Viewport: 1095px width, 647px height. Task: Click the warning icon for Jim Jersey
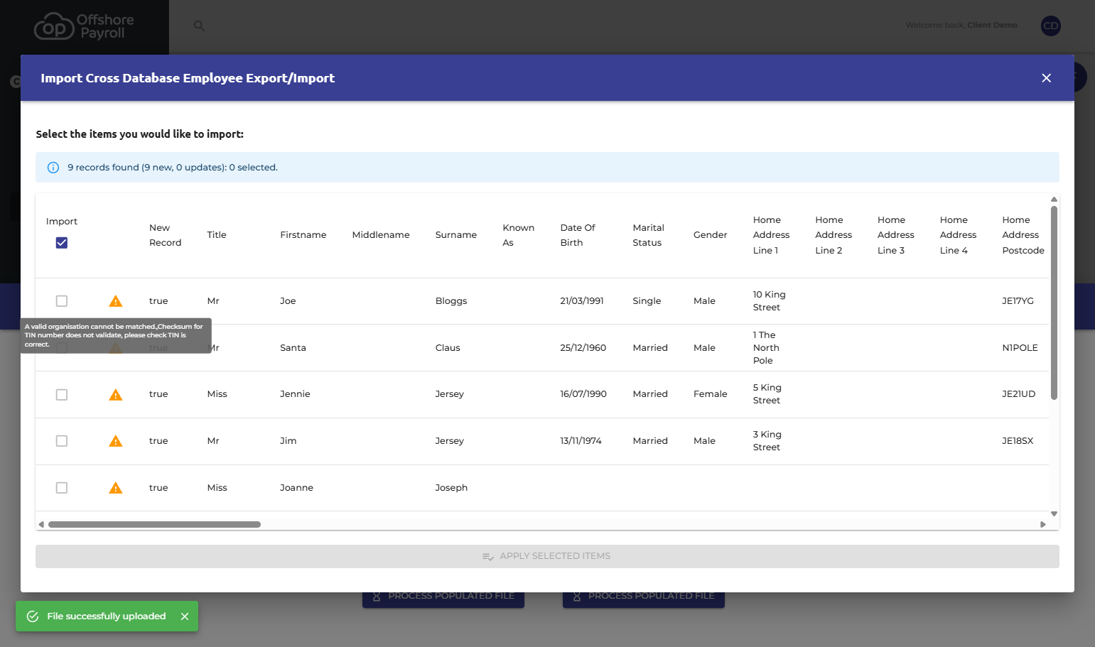[116, 441]
